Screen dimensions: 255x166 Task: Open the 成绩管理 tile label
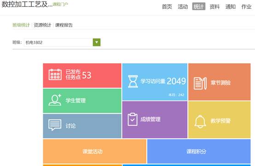click(x=151, y=119)
